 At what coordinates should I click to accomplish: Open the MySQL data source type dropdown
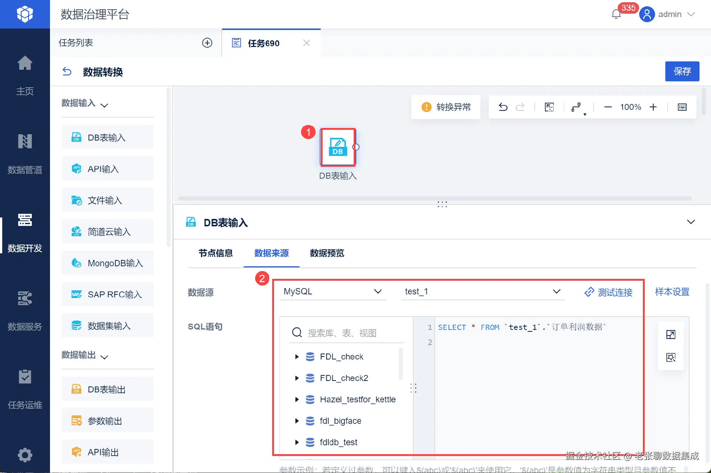(x=332, y=291)
